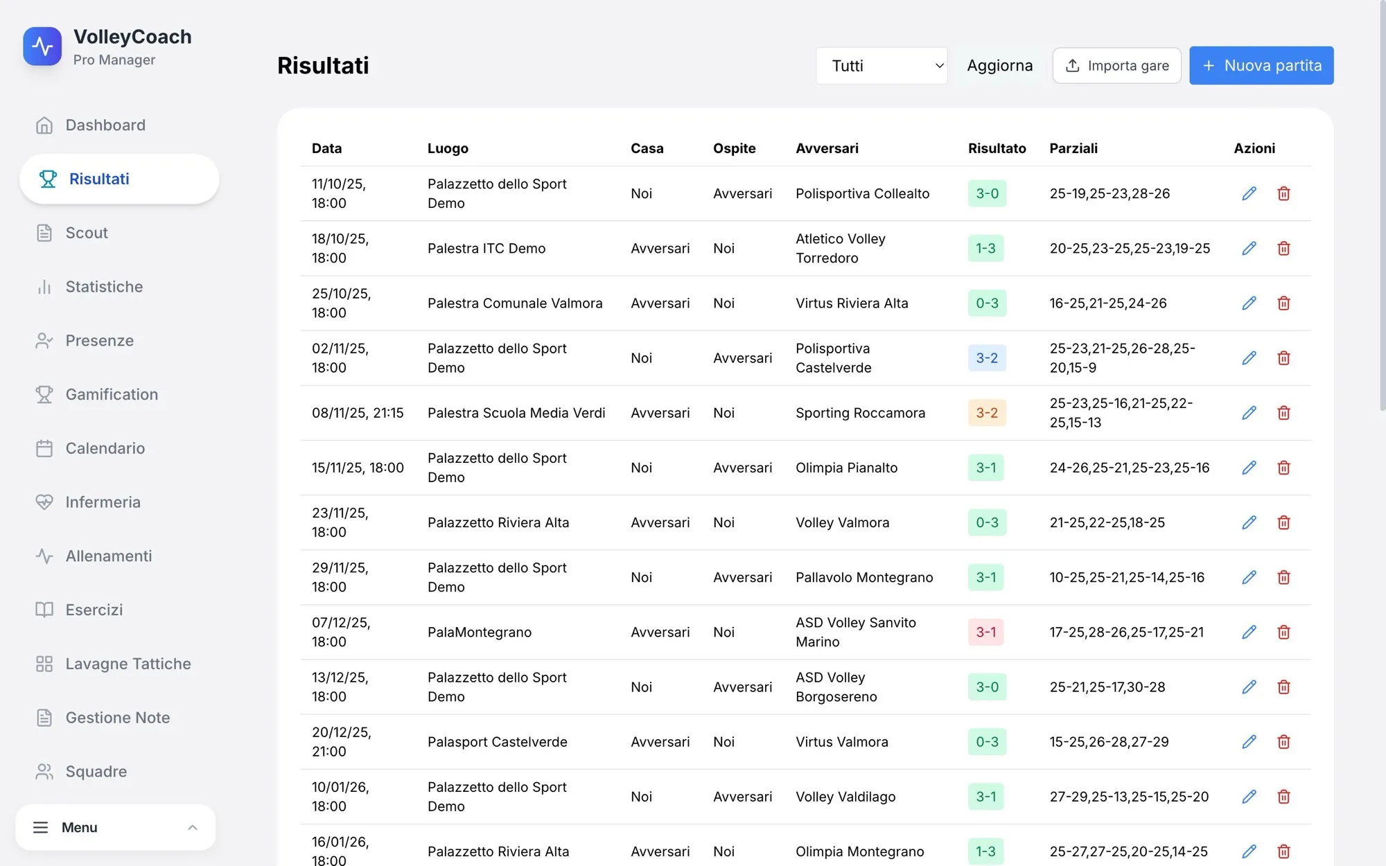Image resolution: width=1386 pixels, height=866 pixels.
Task: Open the Esercizi section
Action: click(x=119, y=610)
